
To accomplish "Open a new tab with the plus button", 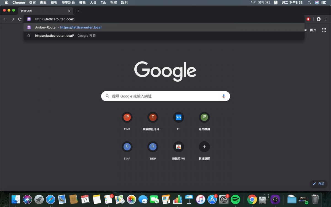I will coord(78,11).
